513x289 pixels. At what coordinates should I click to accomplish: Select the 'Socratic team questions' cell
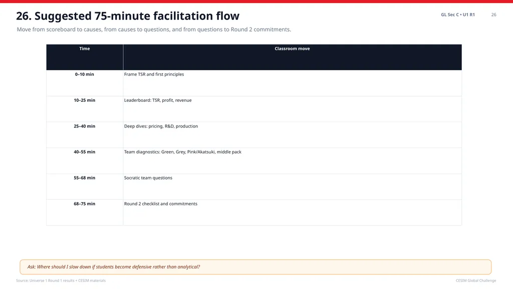click(x=292, y=187)
